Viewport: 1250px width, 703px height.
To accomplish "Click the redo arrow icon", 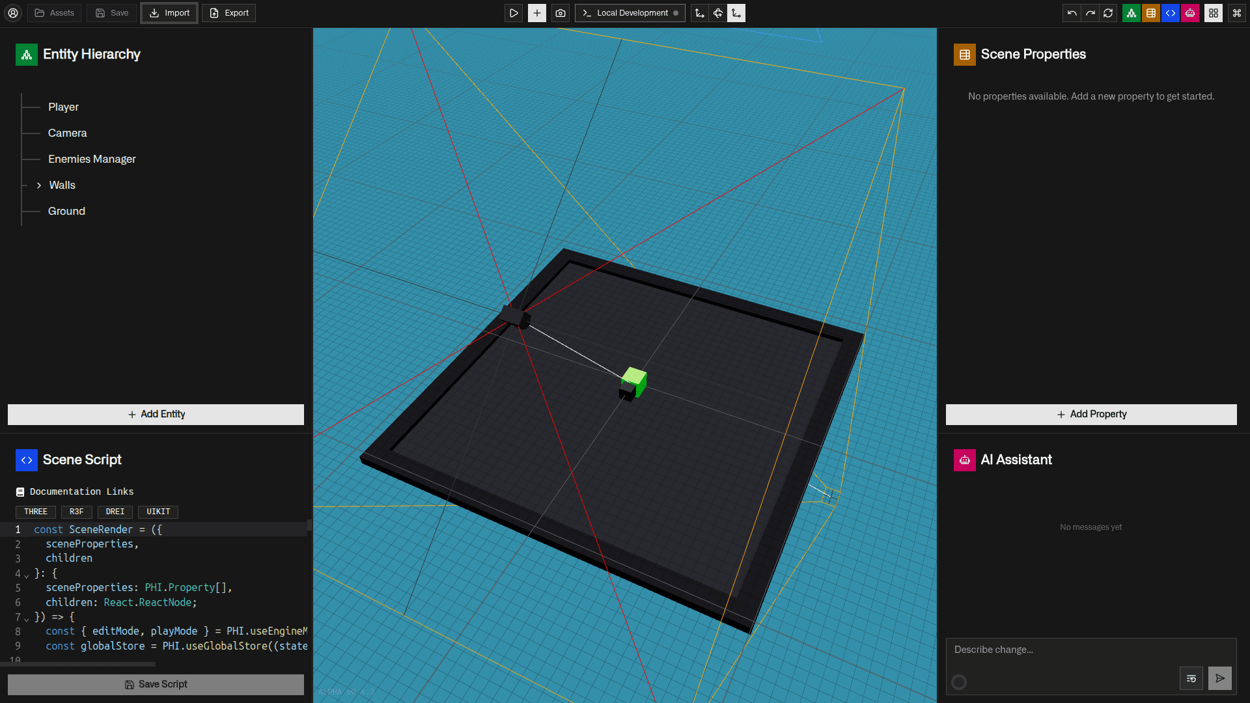I will [1090, 13].
